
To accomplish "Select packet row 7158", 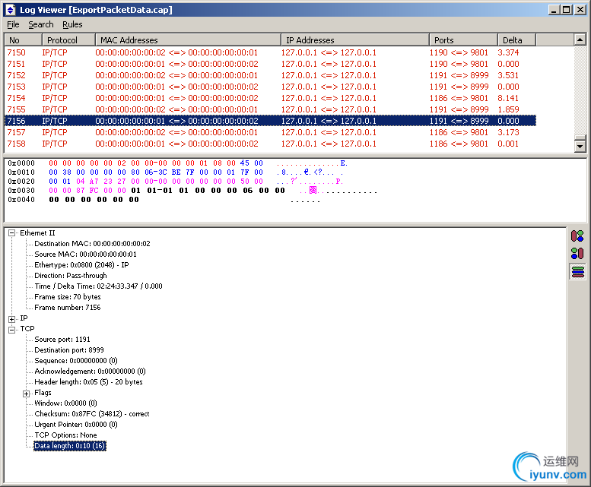I will click(270, 144).
